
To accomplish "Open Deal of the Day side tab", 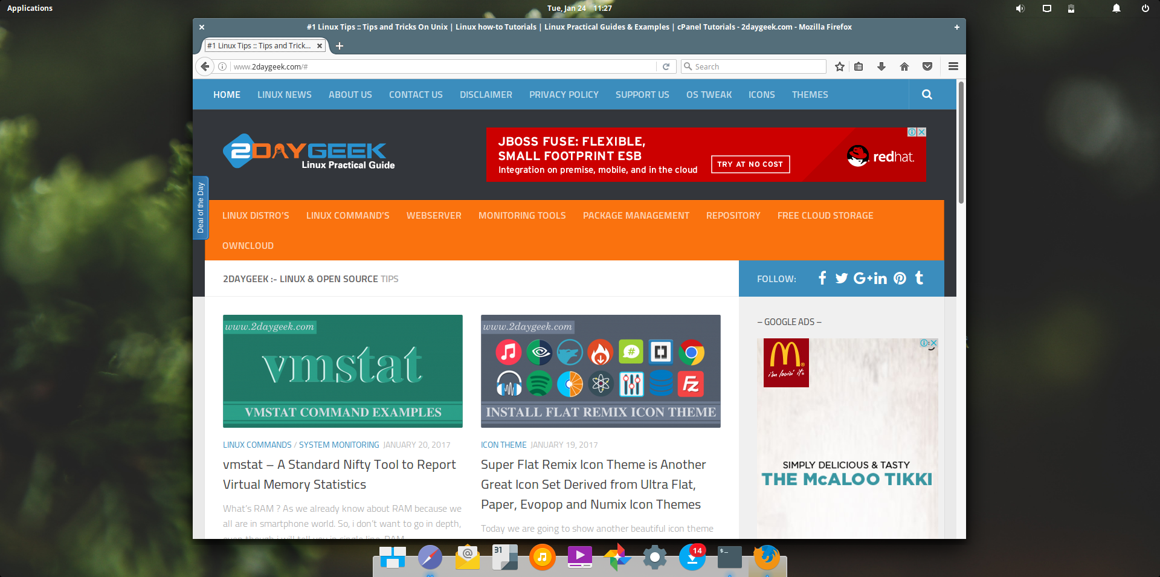I will 201,208.
